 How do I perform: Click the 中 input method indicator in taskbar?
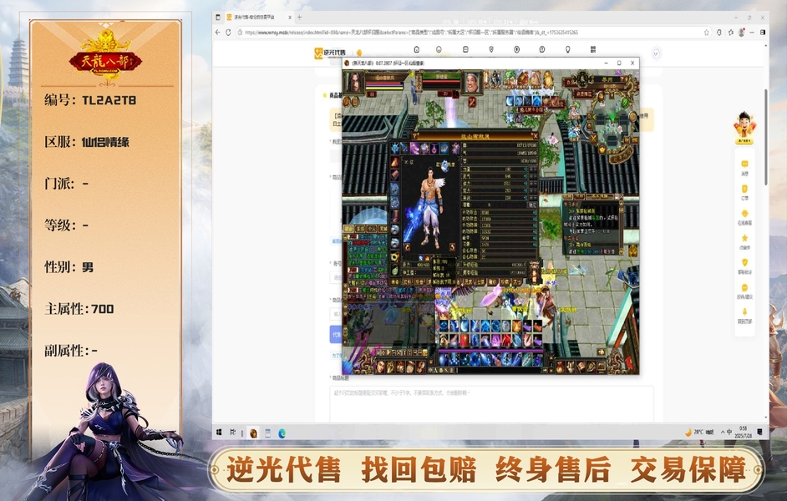point(729,432)
